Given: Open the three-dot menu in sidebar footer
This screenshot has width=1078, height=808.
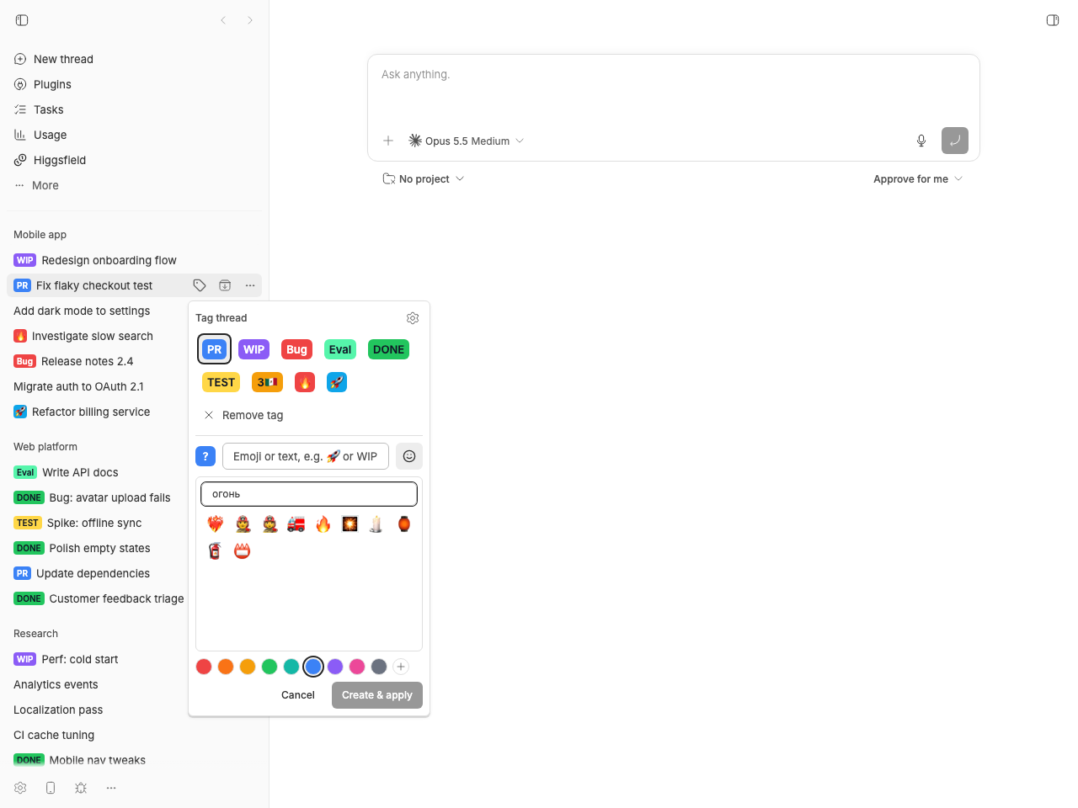Looking at the screenshot, I should point(111,788).
